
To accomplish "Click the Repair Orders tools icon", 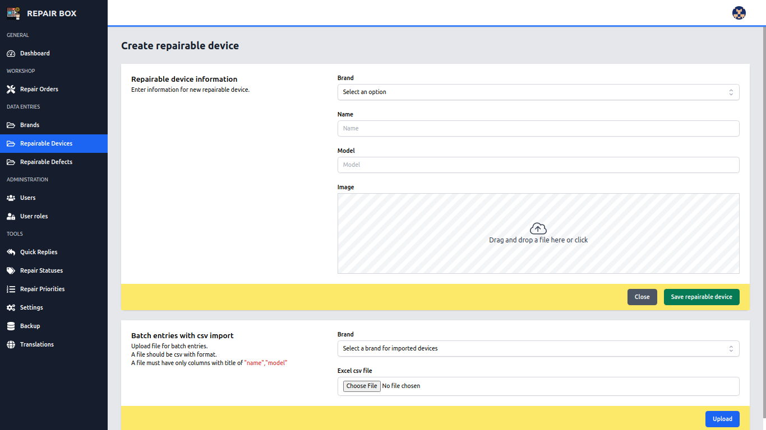I will [11, 90].
